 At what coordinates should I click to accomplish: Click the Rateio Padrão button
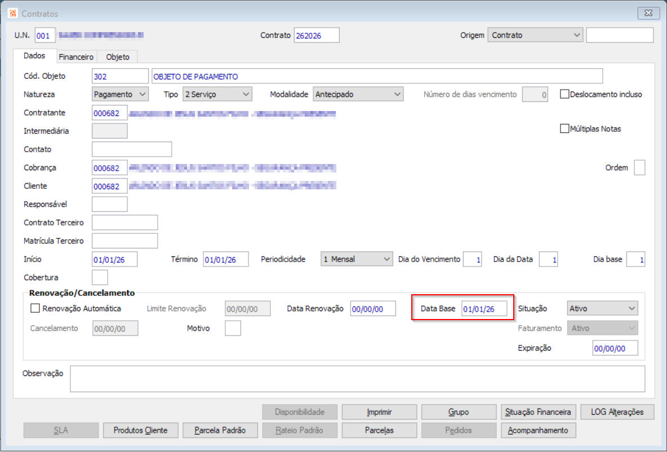[300, 430]
